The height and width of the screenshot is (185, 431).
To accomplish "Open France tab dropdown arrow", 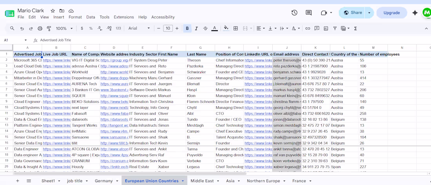I will pyautogui.click(x=310, y=181).
